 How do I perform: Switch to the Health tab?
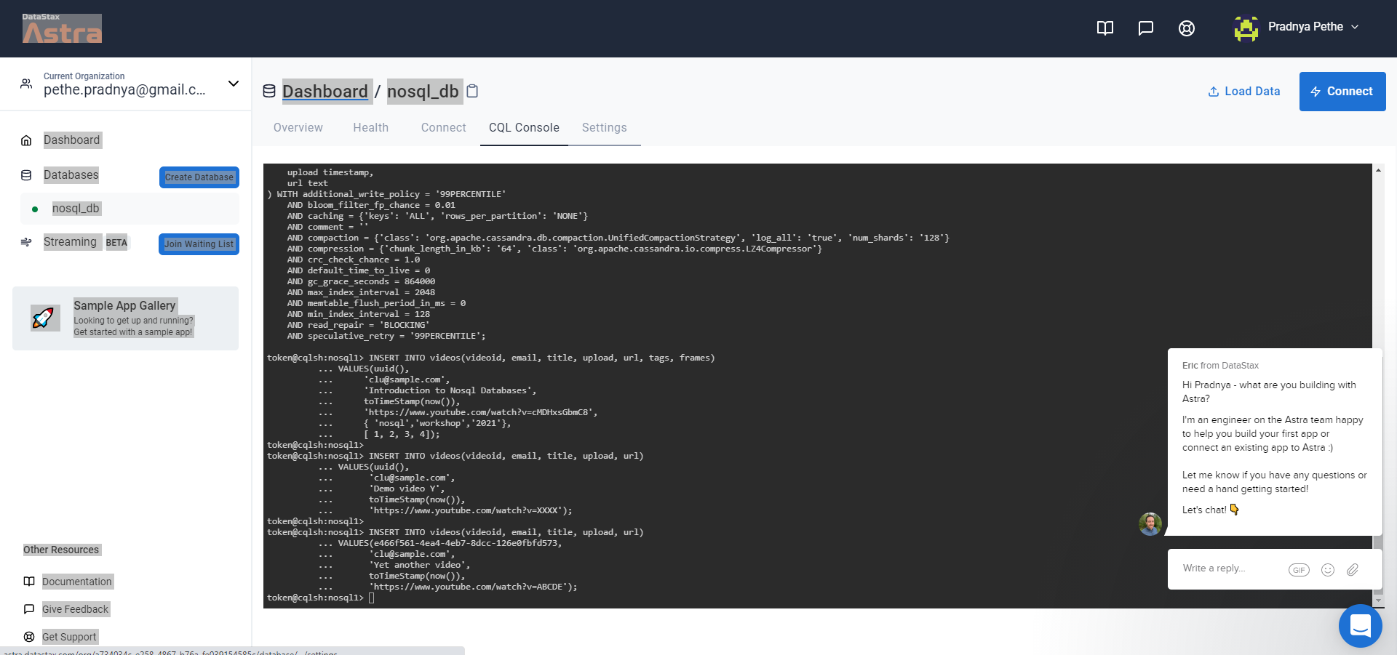370,127
